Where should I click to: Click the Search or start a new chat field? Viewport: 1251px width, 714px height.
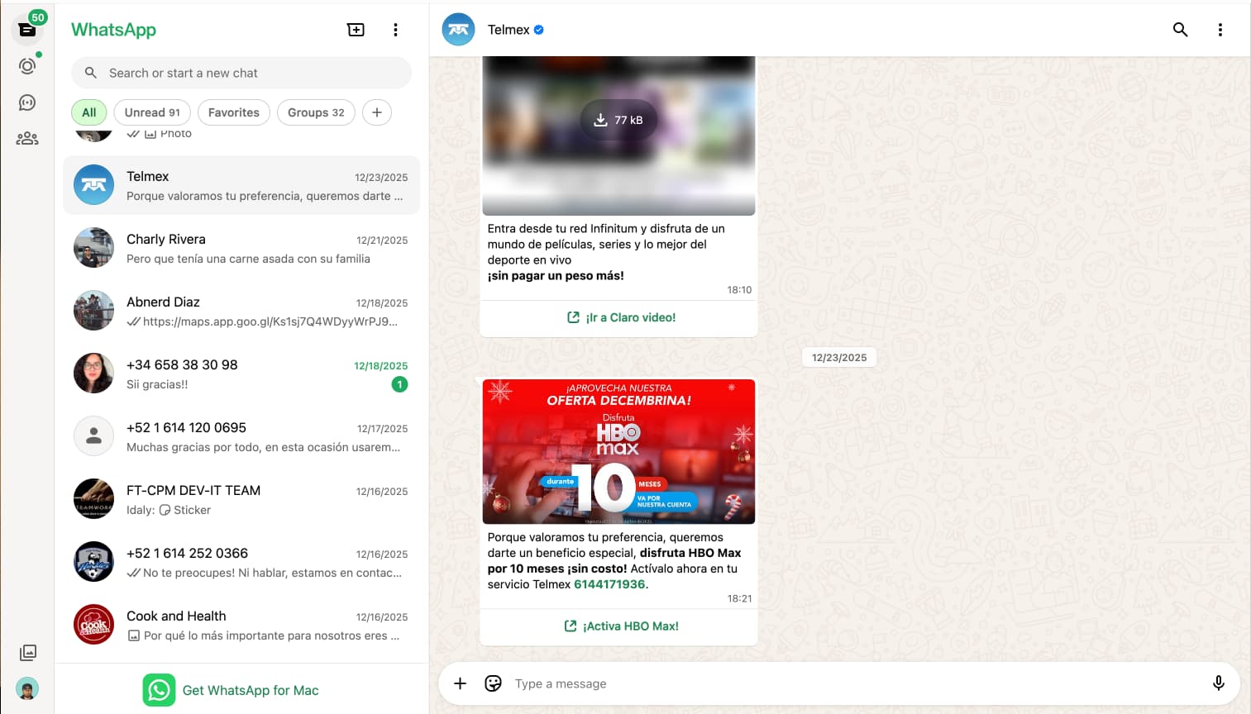click(x=248, y=73)
